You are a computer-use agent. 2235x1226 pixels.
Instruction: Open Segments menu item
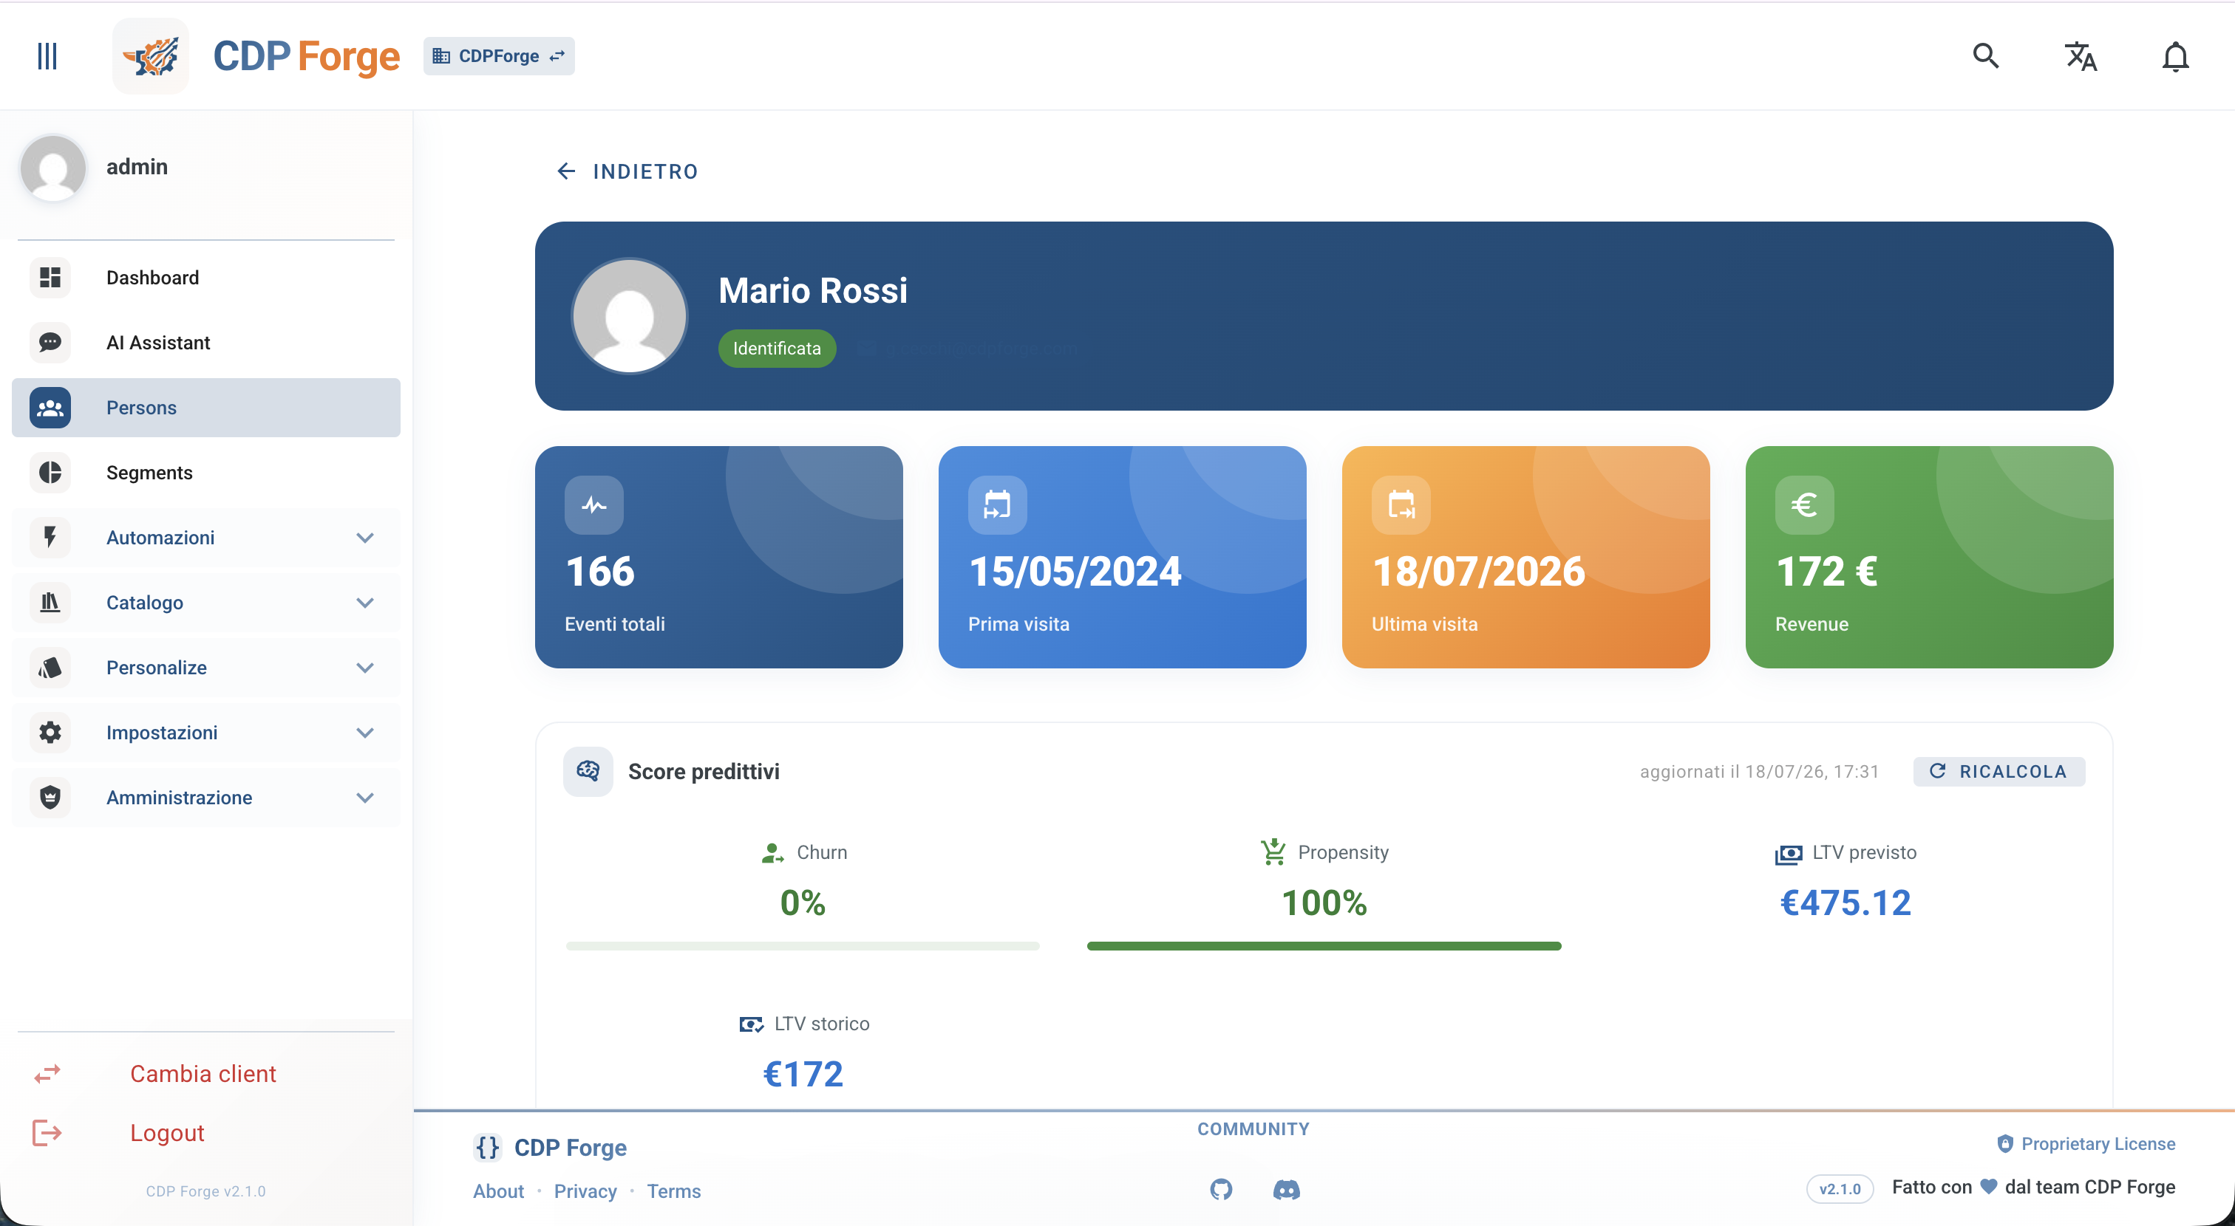pos(206,473)
